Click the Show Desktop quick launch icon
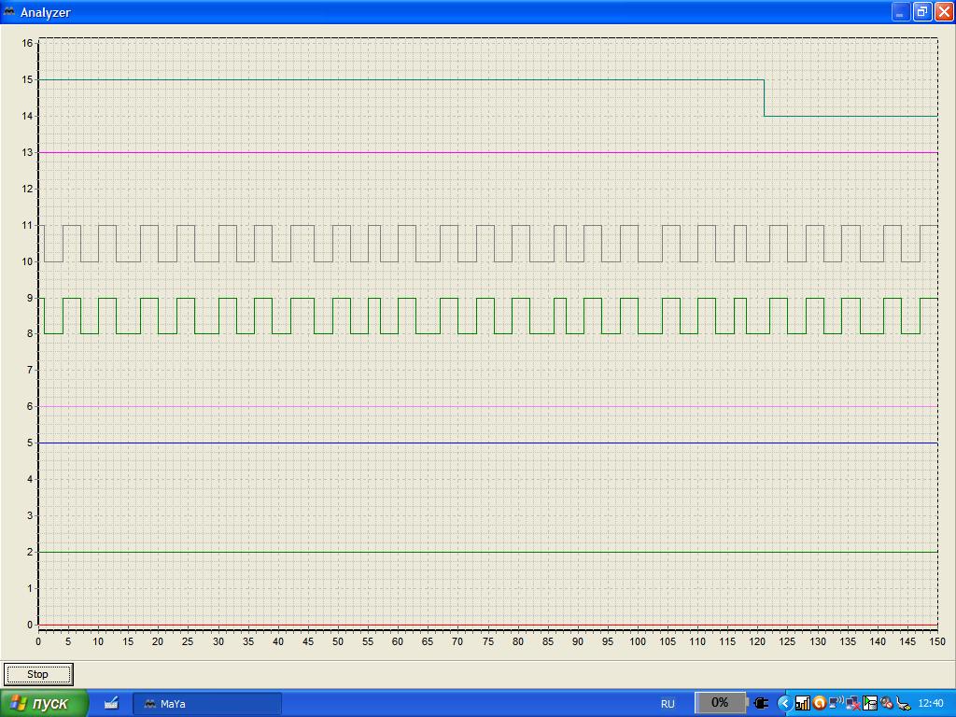956x717 pixels. point(111,704)
